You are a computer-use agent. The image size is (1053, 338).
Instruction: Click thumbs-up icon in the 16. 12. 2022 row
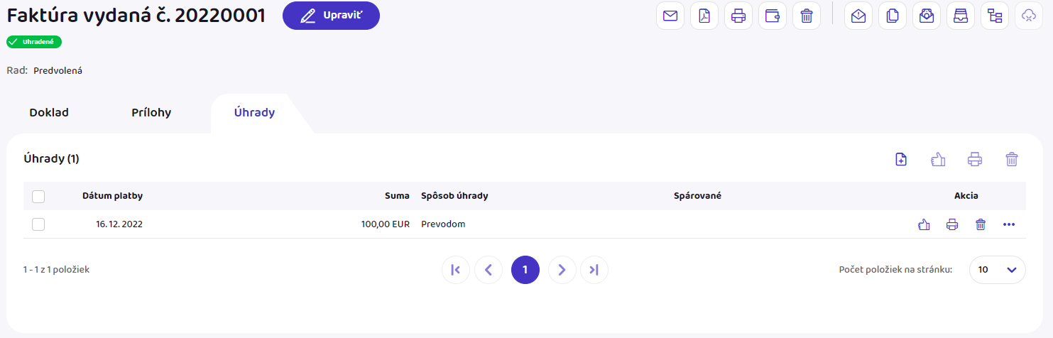(x=924, y=224)
